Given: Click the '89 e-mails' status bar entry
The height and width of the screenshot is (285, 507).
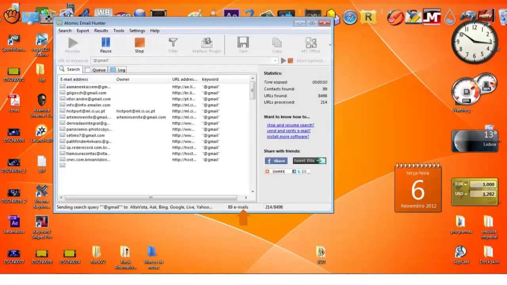Looking at the screenshot, I should [x=238, y=207].
